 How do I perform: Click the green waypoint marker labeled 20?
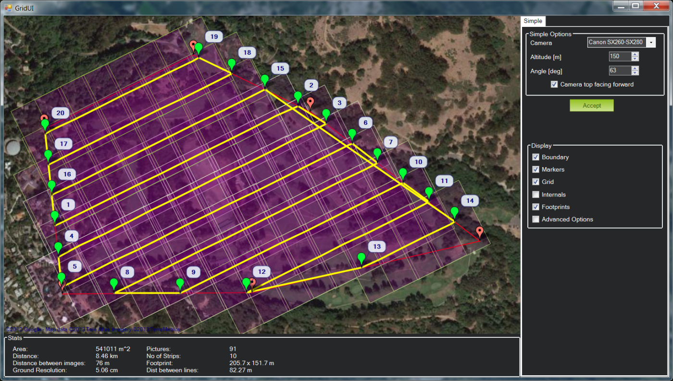(45, 126)
